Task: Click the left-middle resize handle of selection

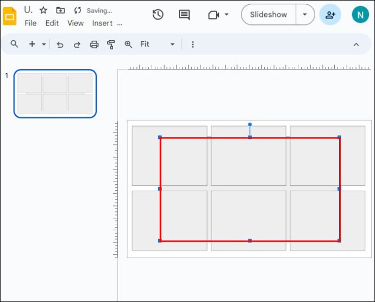Action: 160,189
